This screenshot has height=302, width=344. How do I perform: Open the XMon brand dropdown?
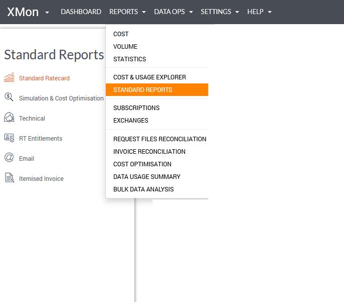click(28, 12)
